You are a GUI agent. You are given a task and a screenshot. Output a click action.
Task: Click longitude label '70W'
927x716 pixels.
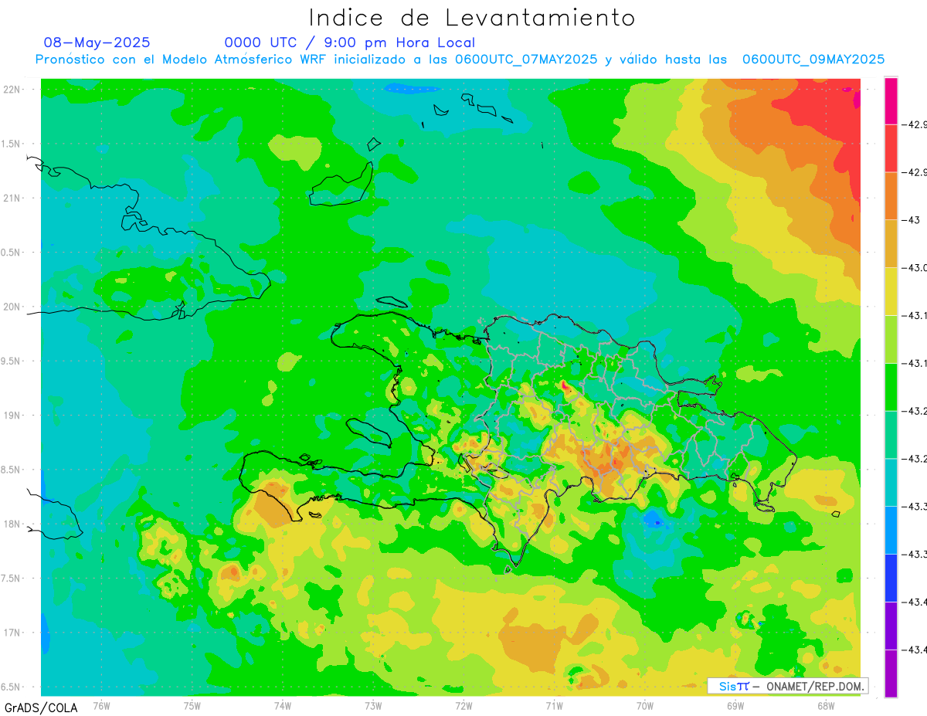[644, 705]
